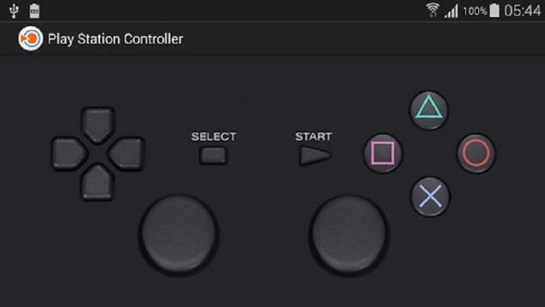The image size is (545, 307).
Task: Tap the green triangle button
Action: [x=429, y=110]
